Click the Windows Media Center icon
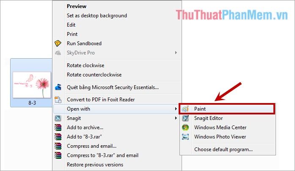Image resolution: width=295 pixels, height=171 pixels. (x=185, y=128)
